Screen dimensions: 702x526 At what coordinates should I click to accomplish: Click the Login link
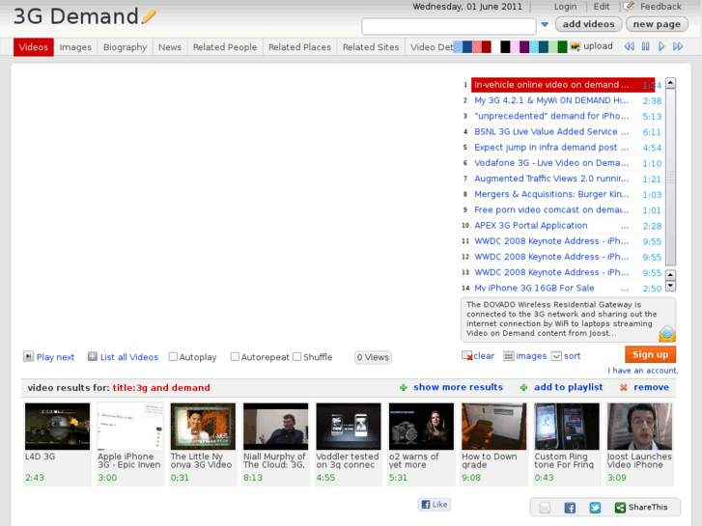tap(565, 7)
